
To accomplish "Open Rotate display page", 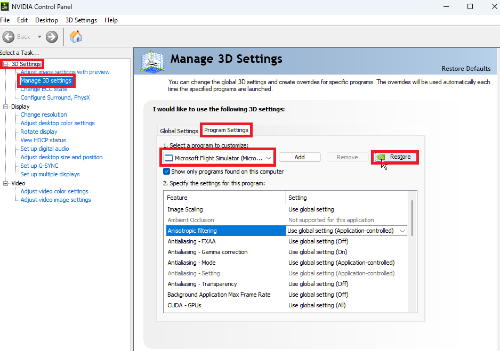I will click(x=39, y=132).
